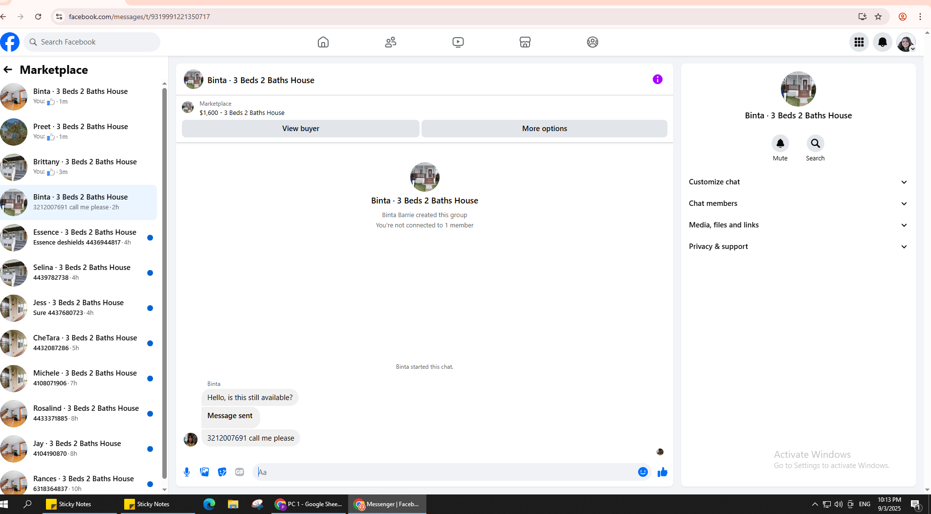
Task: Choose a GIF icon in composer
Action: coord(240,472)
